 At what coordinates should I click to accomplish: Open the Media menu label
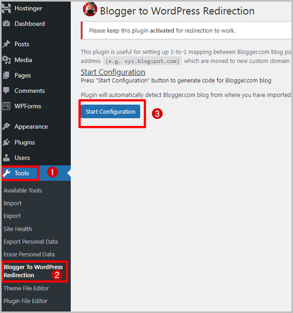coord(23,60)
